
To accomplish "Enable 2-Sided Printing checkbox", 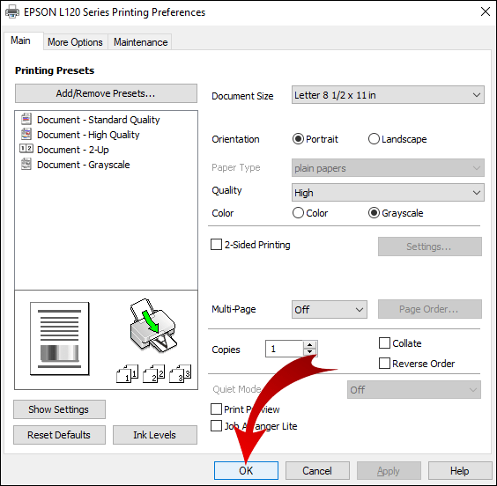I will (216, 245).
